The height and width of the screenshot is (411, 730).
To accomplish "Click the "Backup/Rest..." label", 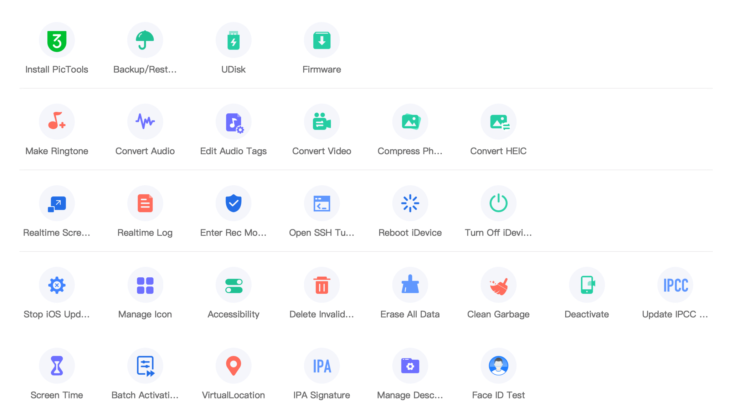I will (x=145, y=70).
